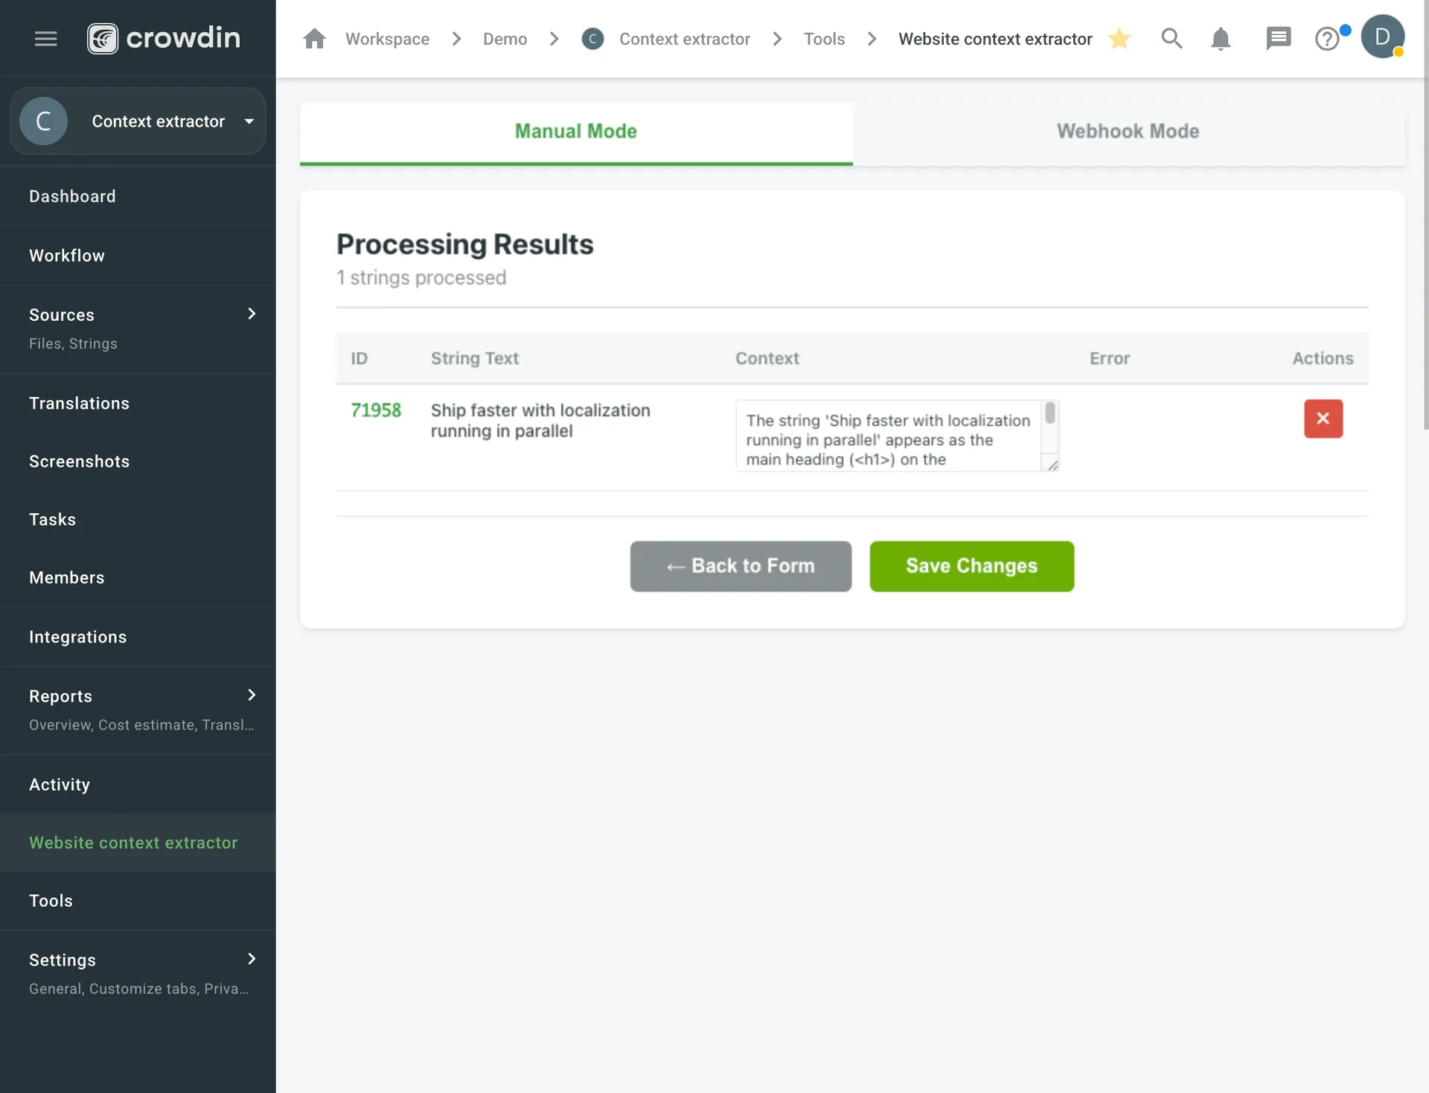The image size is (1429, 1093).
Task: Click the Crowdin logo
Action: coord(163,37)
